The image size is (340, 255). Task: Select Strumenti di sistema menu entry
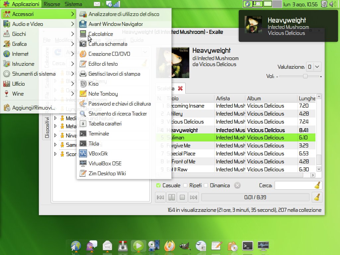38,74
